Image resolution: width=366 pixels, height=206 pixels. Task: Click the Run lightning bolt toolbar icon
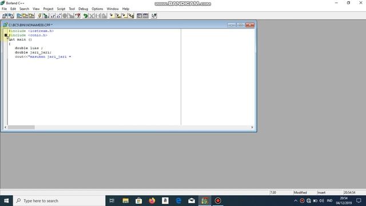pos(39,15)
